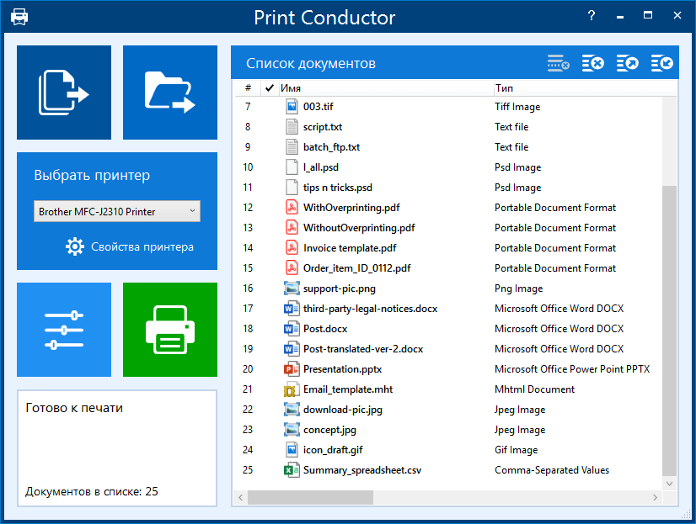Select the concept.jpg file name
Viewport: 696px width, 524px height.
(x=329, y=430)
